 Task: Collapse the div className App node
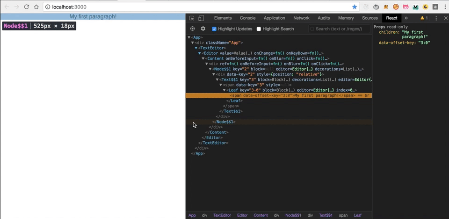(x=192, y=43)
